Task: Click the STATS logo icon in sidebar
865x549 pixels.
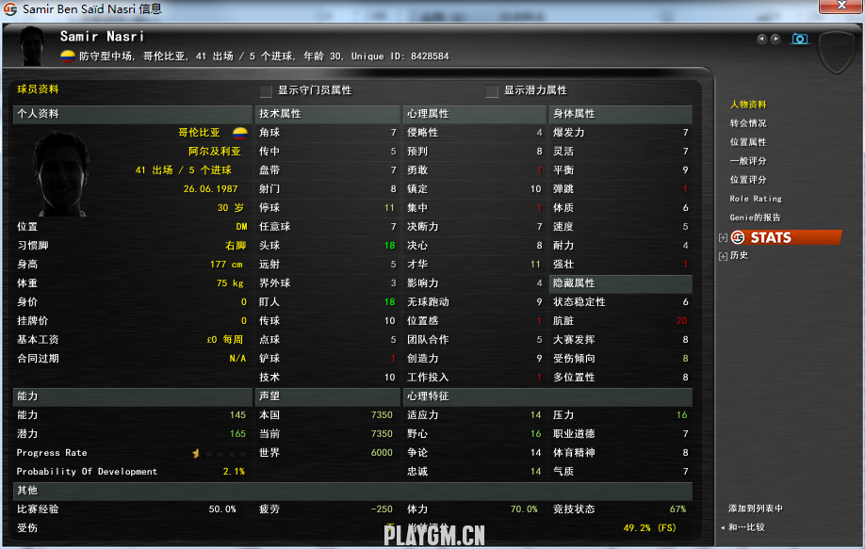Action: click(738, 237)
